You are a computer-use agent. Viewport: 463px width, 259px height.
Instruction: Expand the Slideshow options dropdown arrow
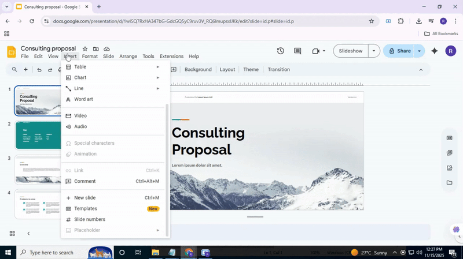[x=374, y=51]
